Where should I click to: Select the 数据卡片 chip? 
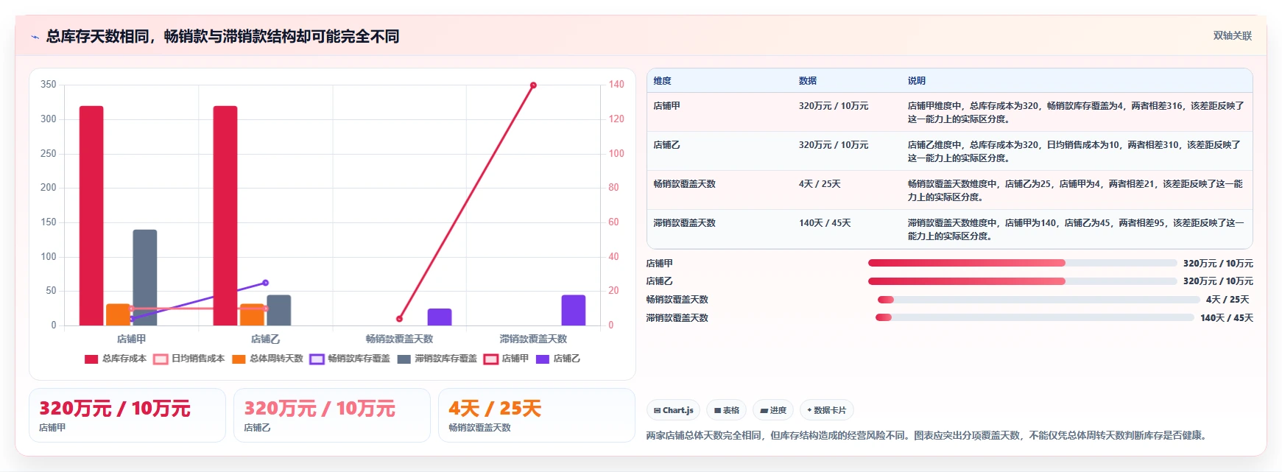pos(826,410)
